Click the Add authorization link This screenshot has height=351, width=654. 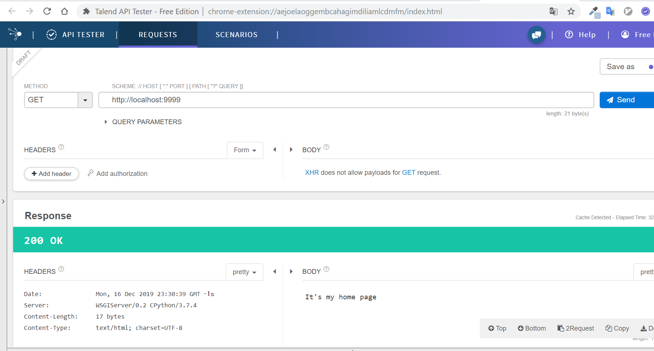coord(122,173)
